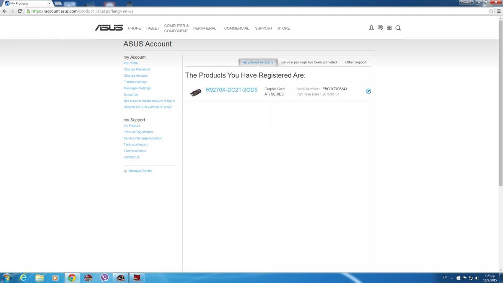Open the user account icon in header
The height and width of the screenshot is (283, 503).
(371, 28)
